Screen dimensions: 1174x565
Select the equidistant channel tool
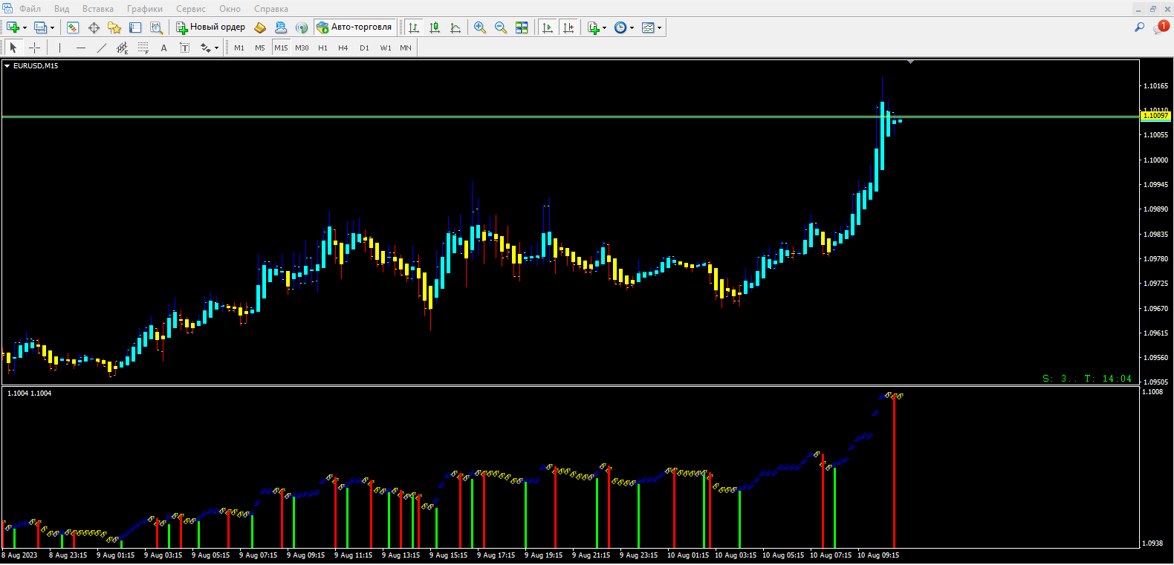click(x=123, y=48)
